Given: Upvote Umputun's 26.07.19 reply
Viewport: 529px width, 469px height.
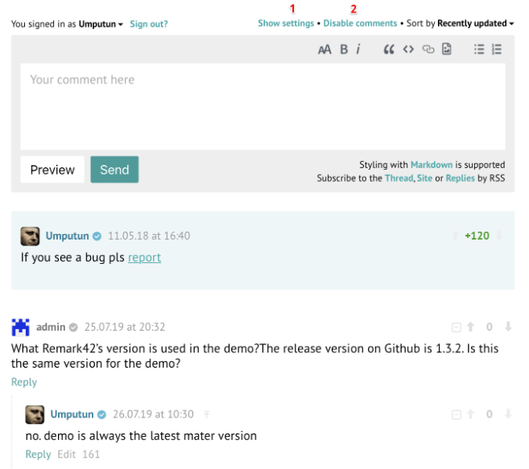Looking at the screenshot, I should pyautogui.click(x=470, y=413).
